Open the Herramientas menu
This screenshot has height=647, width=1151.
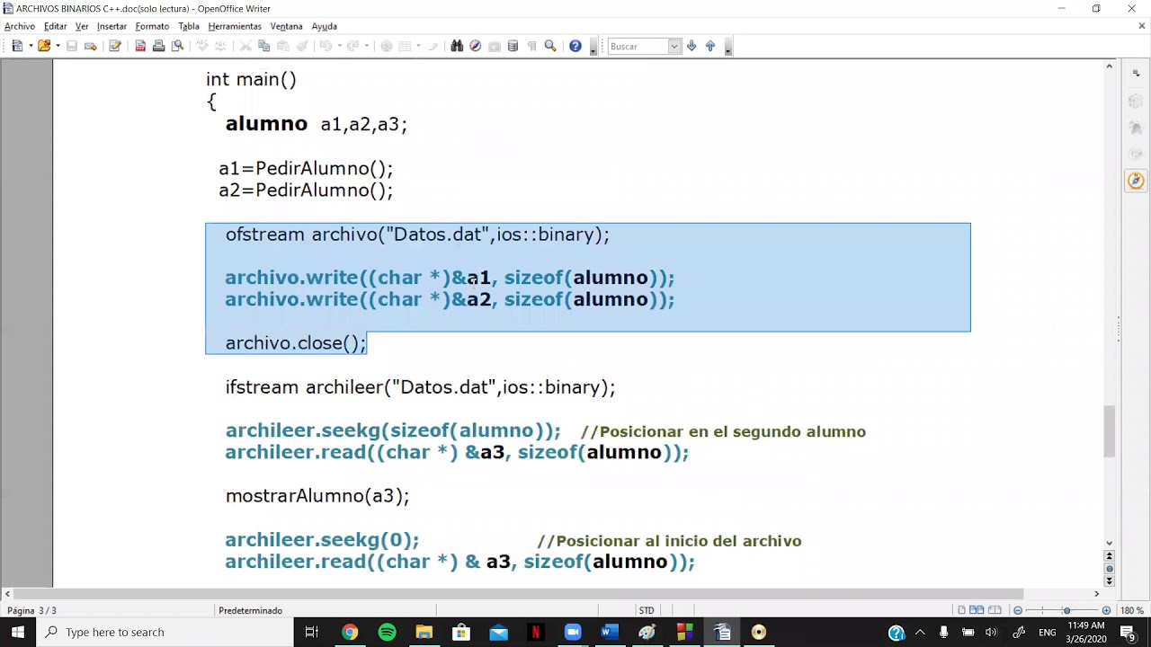coord(235,26)
